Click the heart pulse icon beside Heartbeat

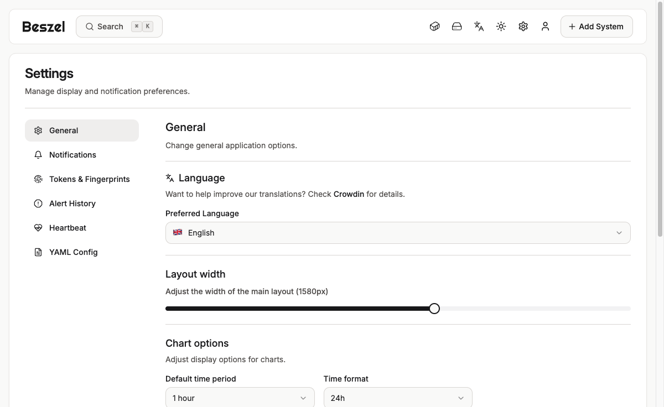point(38,228)
